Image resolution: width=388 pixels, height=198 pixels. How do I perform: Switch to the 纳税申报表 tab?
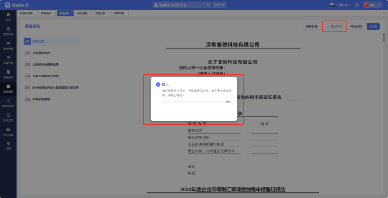(26, 13)
